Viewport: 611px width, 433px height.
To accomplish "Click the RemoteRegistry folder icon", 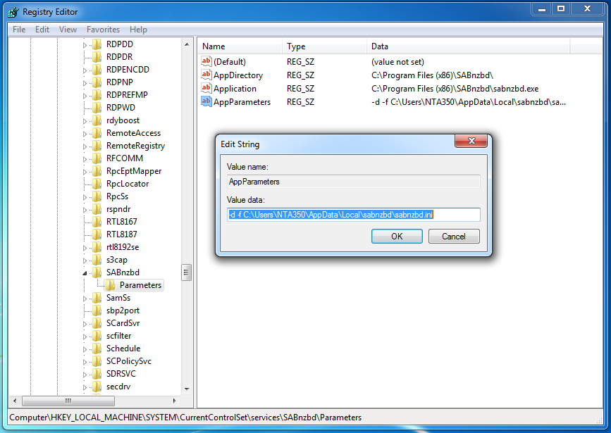I will (x=97, y=146).
